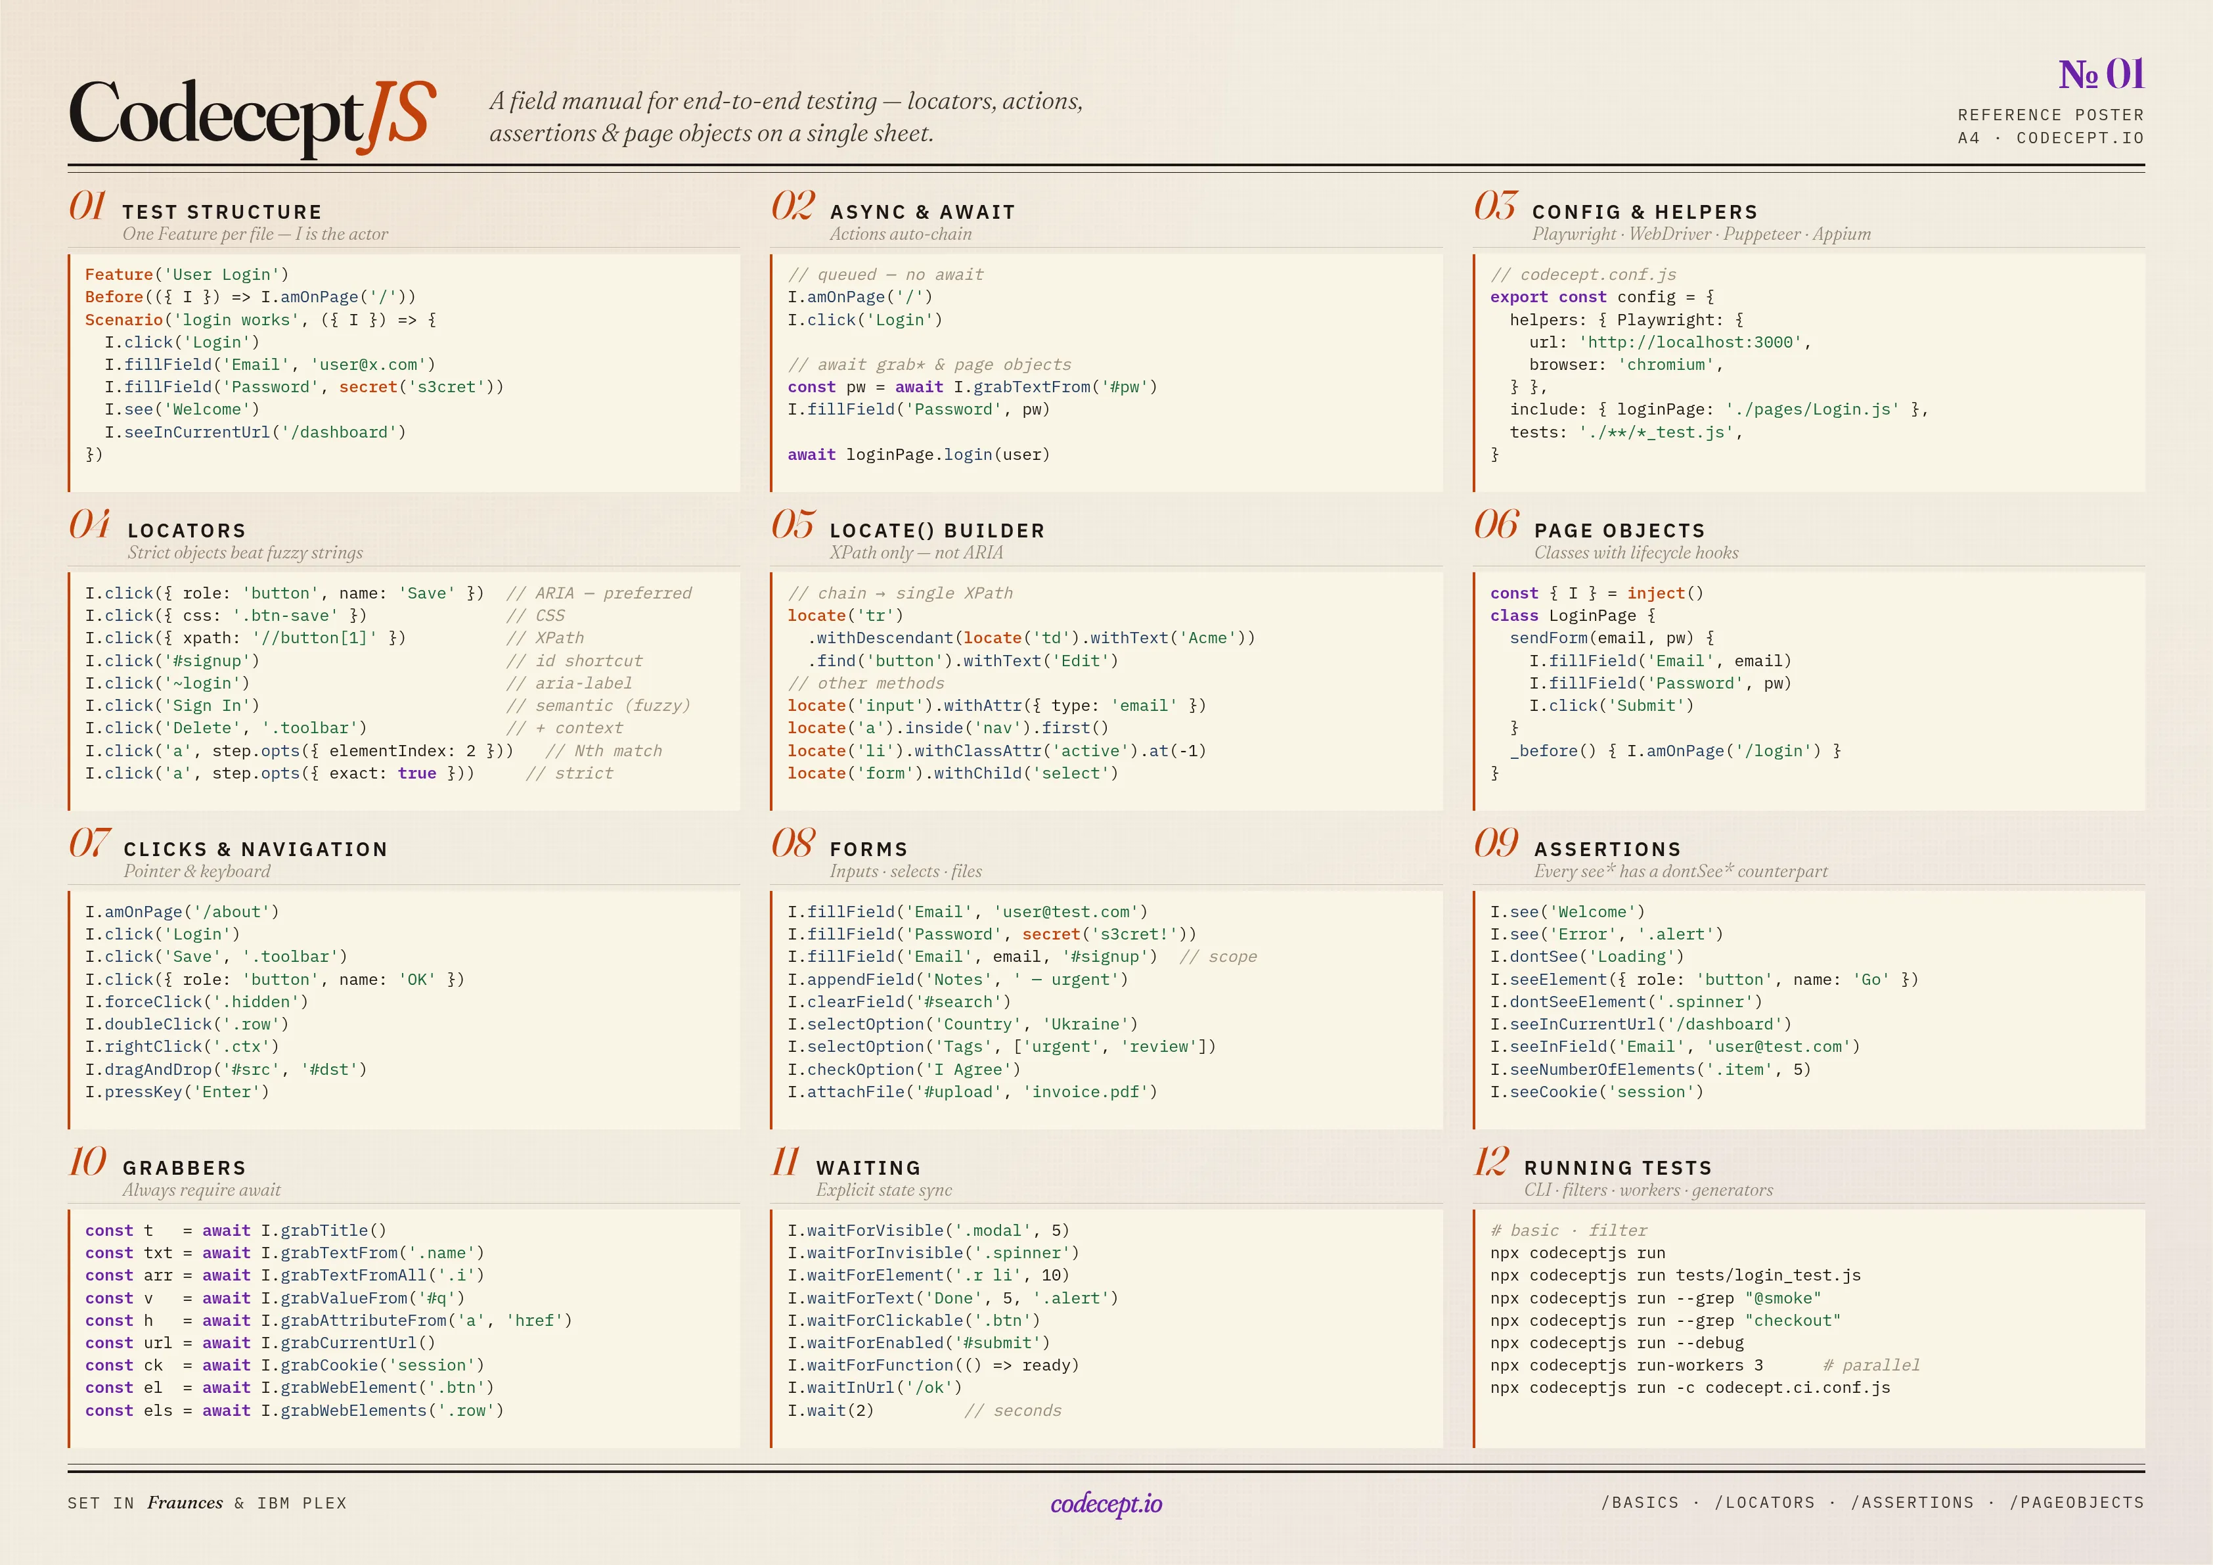This screenshot has height=1565, width=2213.
Task: Click the url 'http://localhost:3000' config line
Action: [x=1669, y=342]
